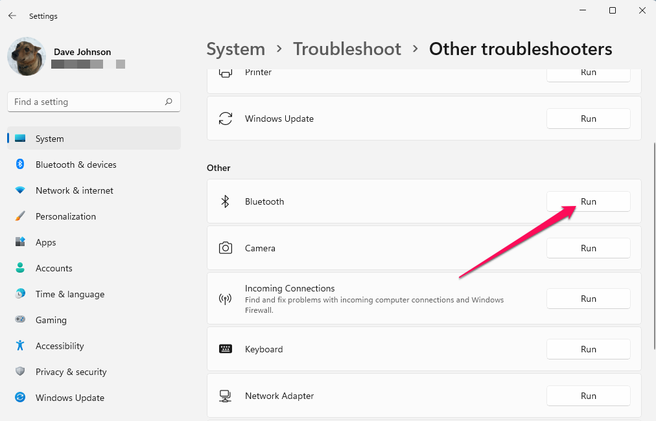Click the Dave Johnson account name

point(82,52)
